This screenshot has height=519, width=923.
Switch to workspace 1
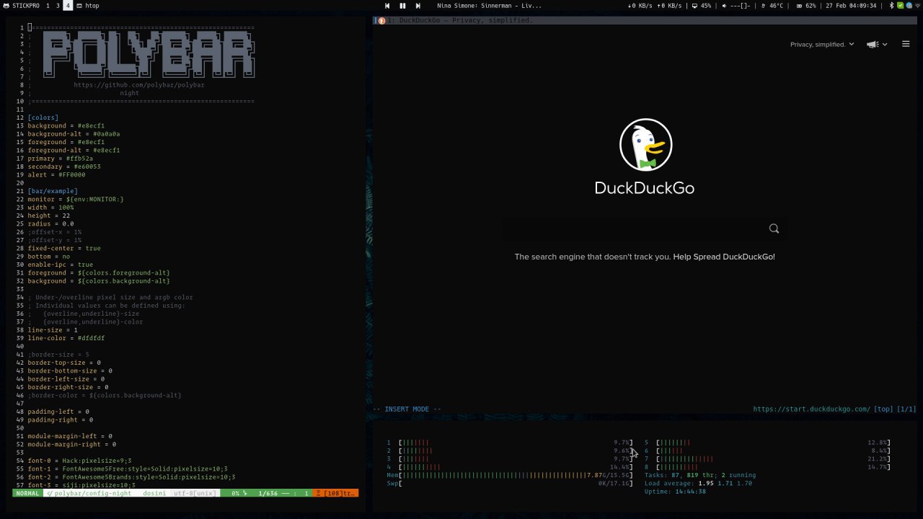(48, 6)
